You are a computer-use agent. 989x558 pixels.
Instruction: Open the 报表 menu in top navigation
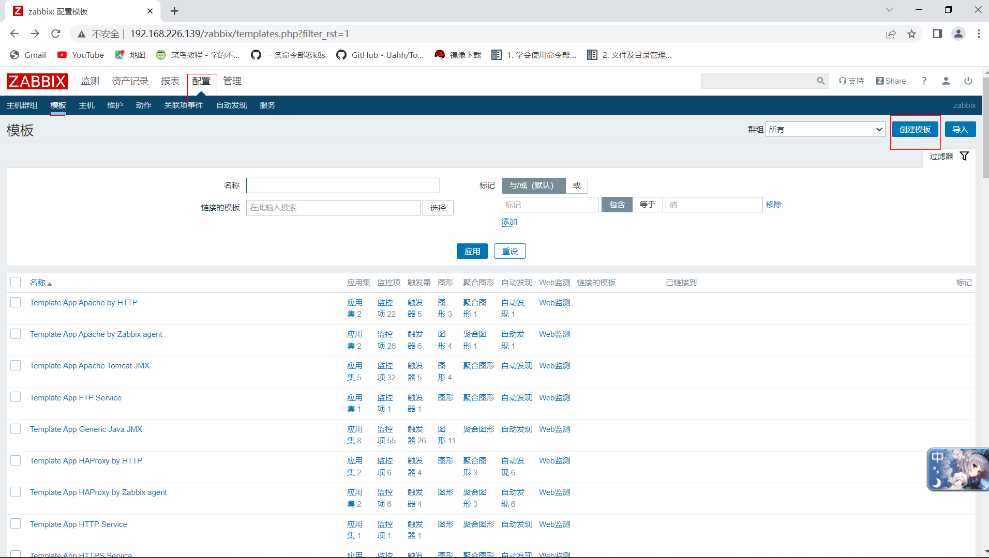tap(170, 81)
